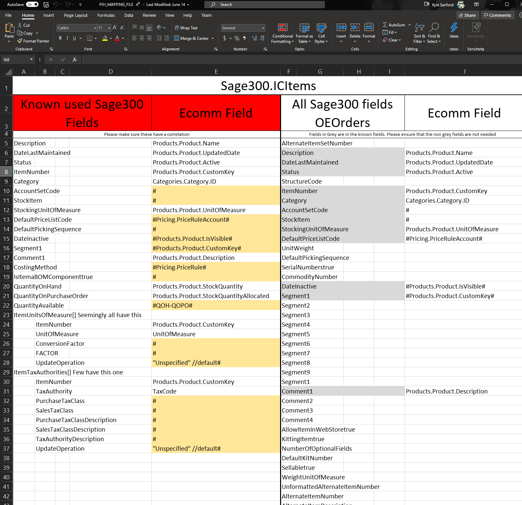
Task: Open Format as Table gallery
Action: click(x=304, y=33)
